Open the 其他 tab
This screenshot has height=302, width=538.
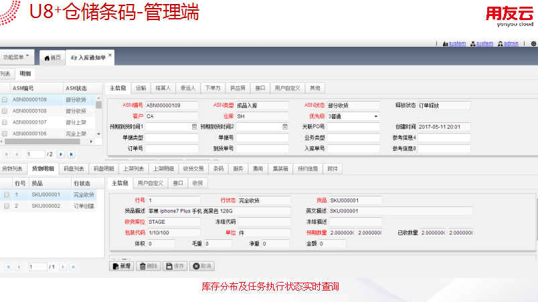315,88
